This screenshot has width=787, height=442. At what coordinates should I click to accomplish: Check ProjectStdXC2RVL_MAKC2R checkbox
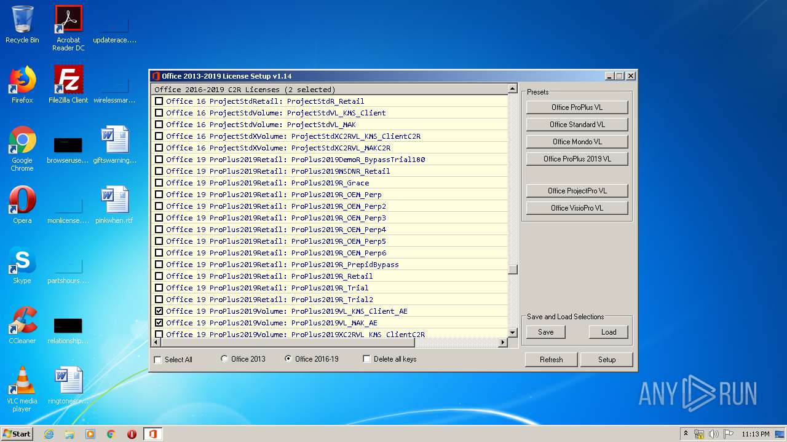(x=159, y=148)
